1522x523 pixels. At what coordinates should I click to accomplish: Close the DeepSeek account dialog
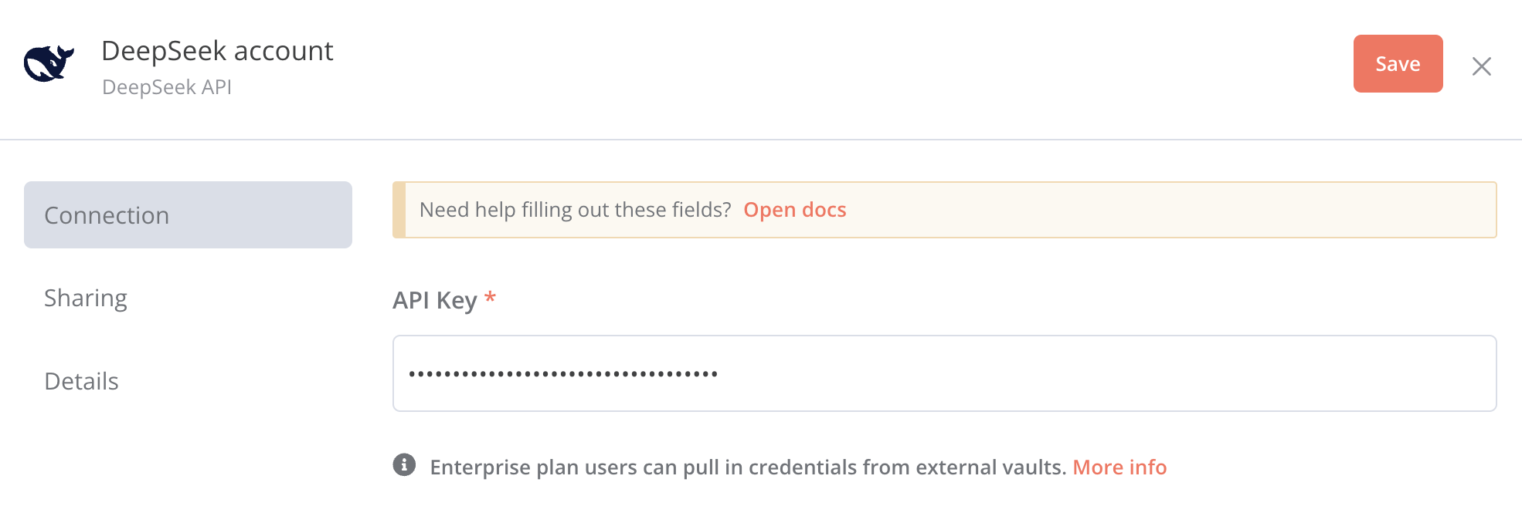[1483, 67]
